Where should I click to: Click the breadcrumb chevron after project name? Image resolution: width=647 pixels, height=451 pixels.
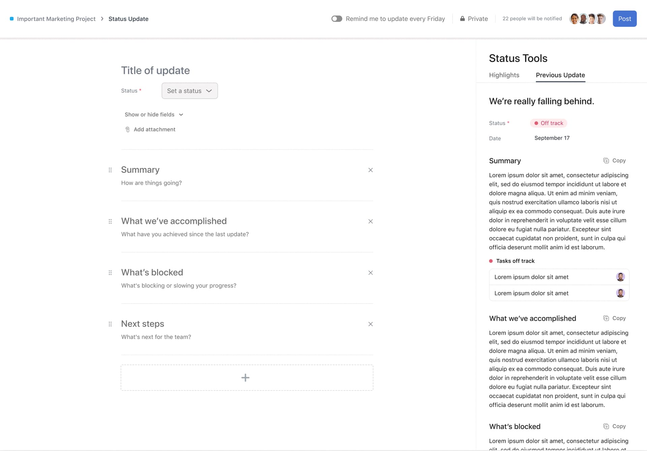coord(102,19)
